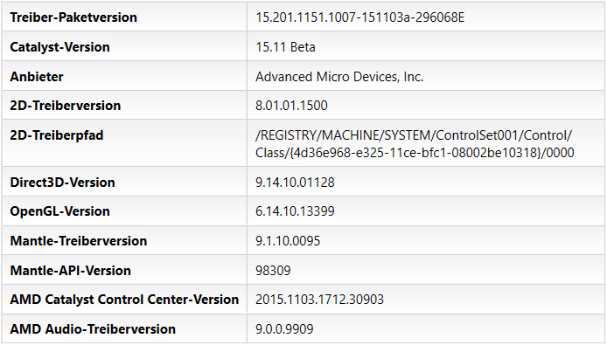
Task: Select the Mantle-Treiberversion label
Action: click(x=79, y=241)
